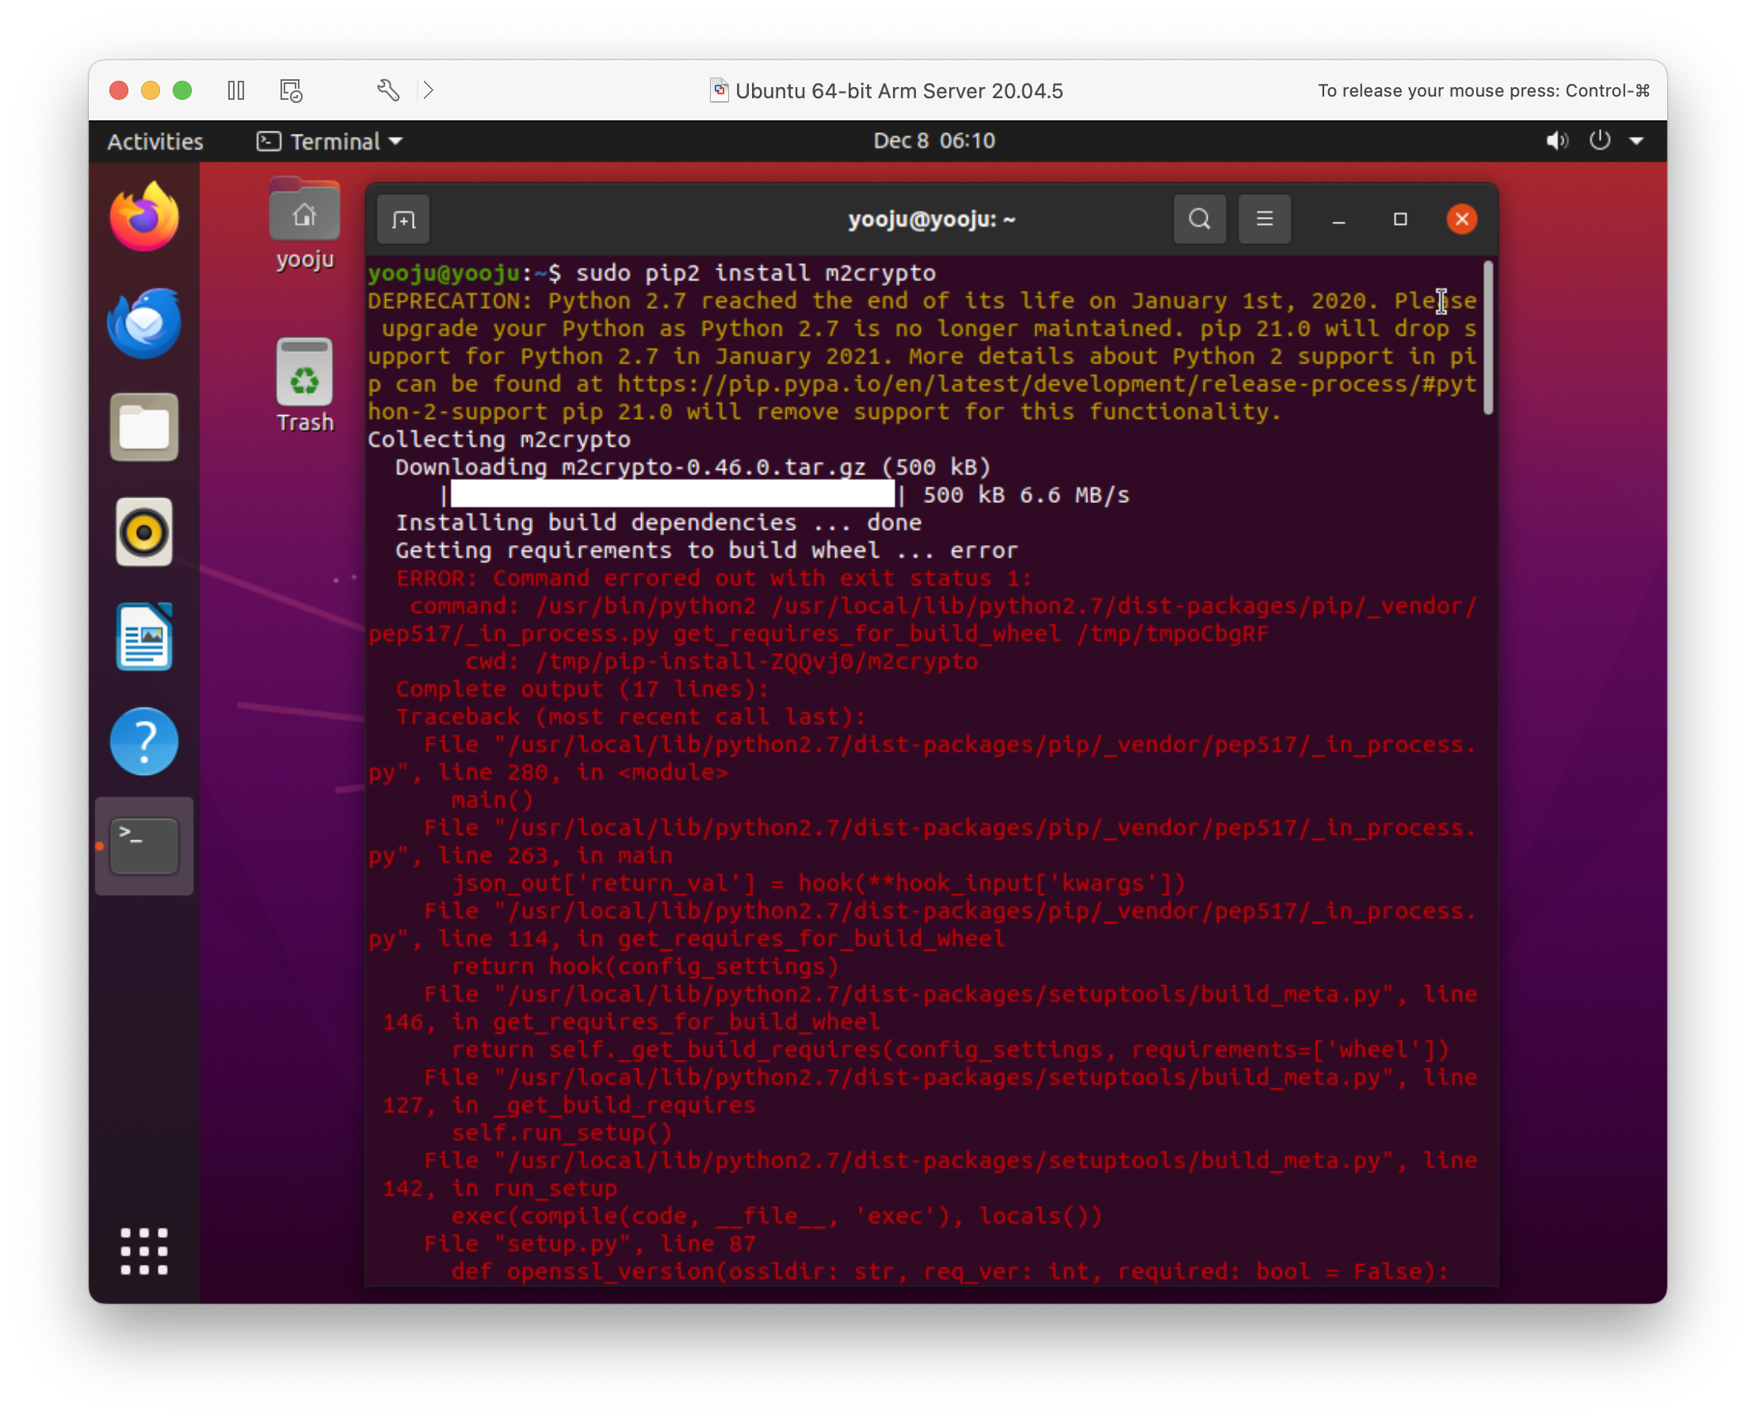Open Thunderbird mail from the dock
The width and height of the screenshot is (1756, 1421).
tap(144, 322)
